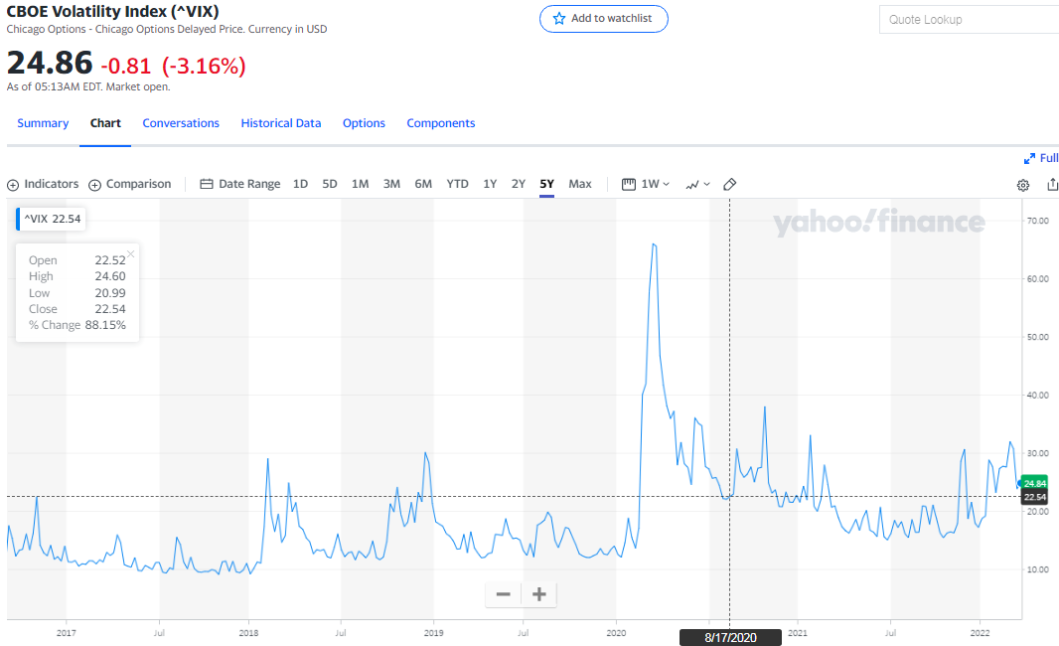Viewport: 1059px width, 646px height.
Task: Zoom out chart with minus button
Action: 503,594
